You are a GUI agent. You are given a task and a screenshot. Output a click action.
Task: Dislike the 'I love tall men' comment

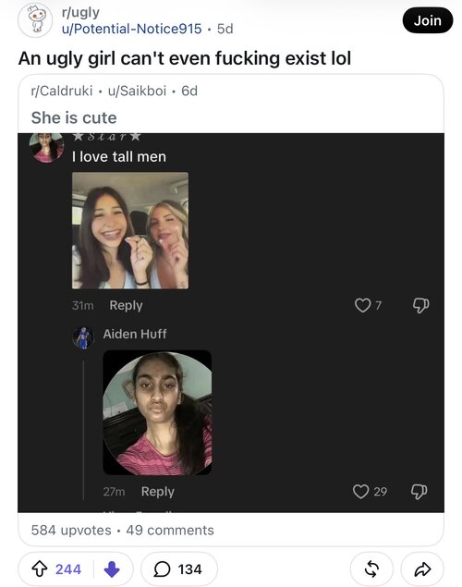pyautogui.click(x=420, y=305)
